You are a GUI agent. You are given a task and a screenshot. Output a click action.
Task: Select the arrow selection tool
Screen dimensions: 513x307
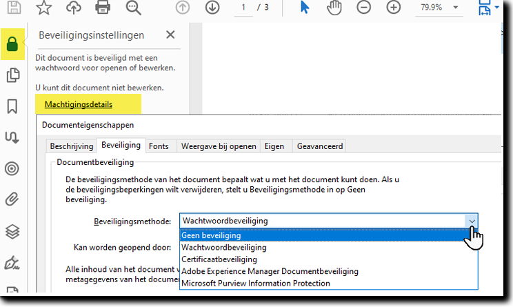(x=305, y=7)
